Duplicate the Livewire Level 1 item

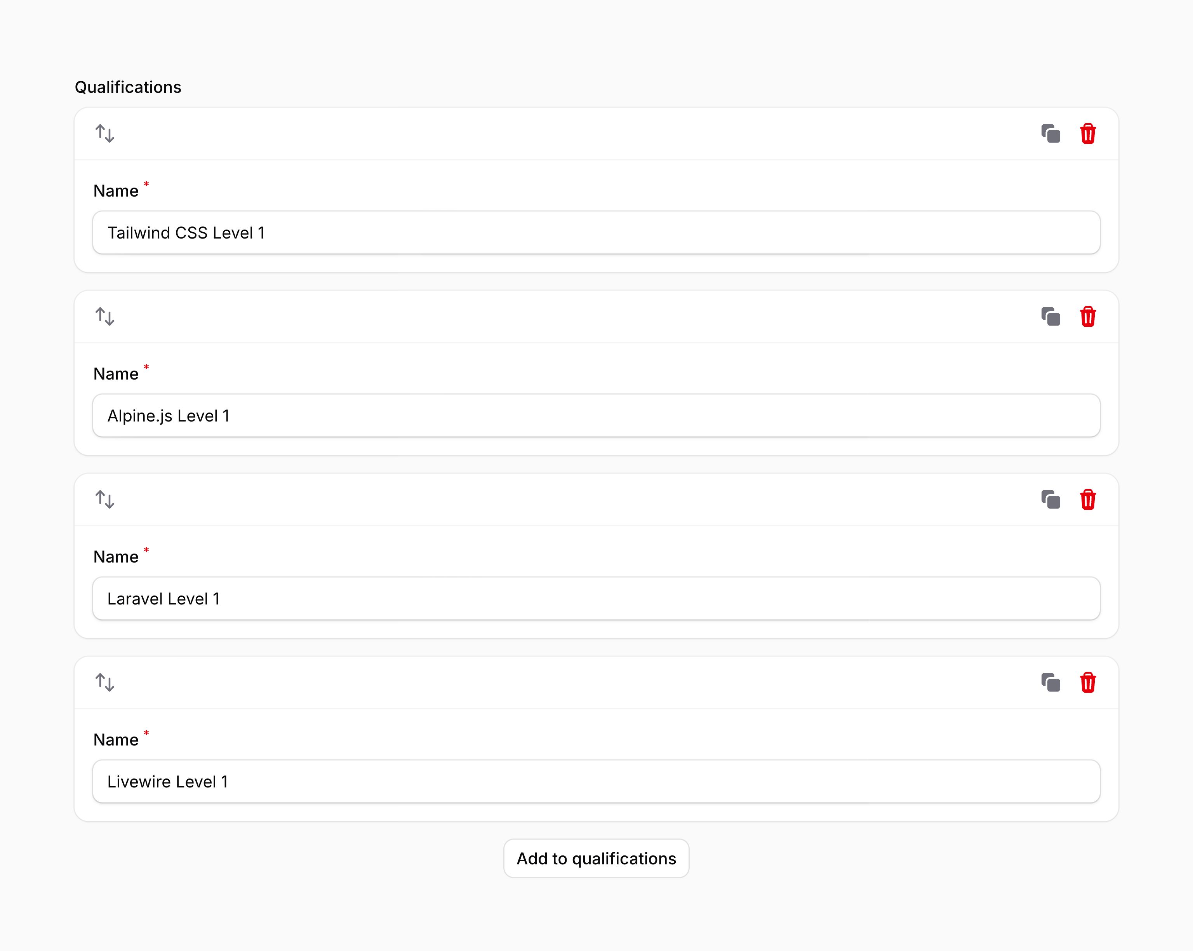[x=1050, y=683]
